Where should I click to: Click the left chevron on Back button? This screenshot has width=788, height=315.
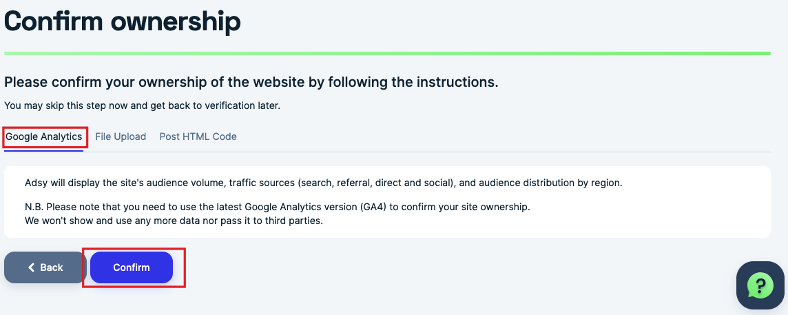31,267
